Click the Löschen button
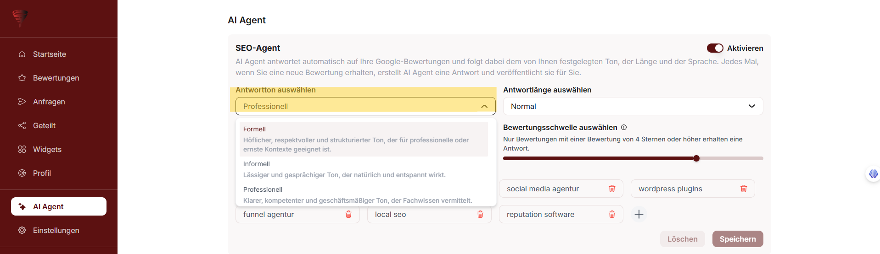Viewport: 880px width, 254px height. 682,239
